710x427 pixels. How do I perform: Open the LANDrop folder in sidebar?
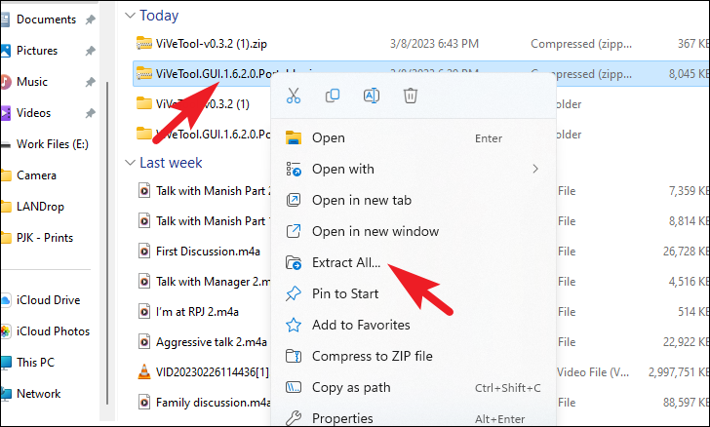click(x=40, y=207)
